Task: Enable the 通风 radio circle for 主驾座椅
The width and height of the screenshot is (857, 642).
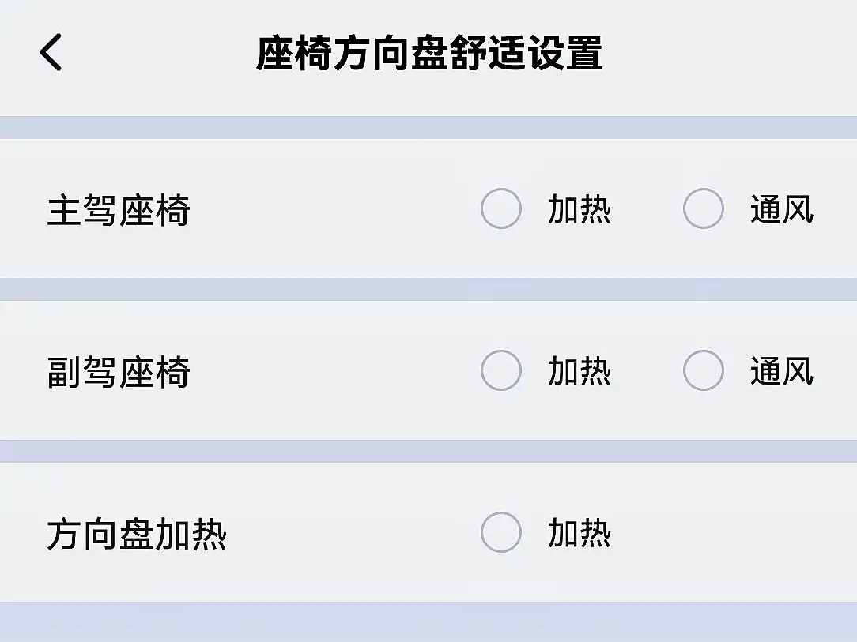Action: (x=703, y=209)
